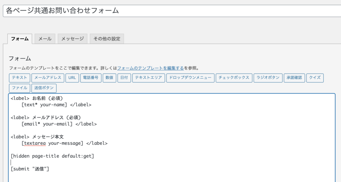Insert a テキストエリア tag
Screen dimensions: 341x182
point(149,78)
